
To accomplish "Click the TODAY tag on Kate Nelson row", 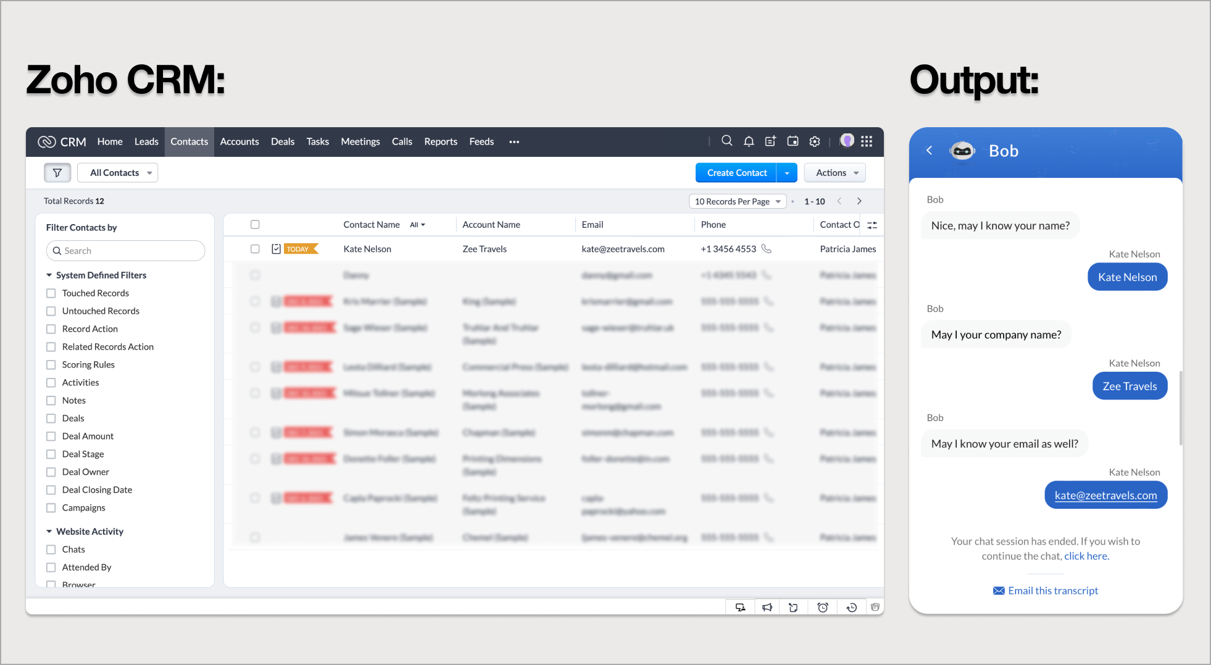I will (301, 249).
